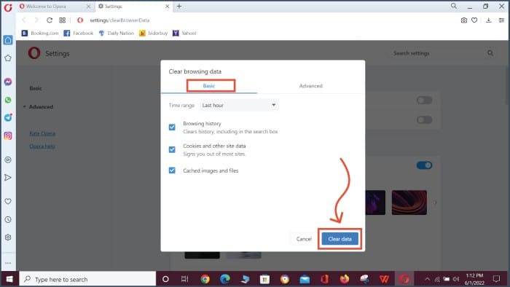Screen dimensions: 510x287
Task: Cancel the Clear browsing data dialog
Action: 304,239
